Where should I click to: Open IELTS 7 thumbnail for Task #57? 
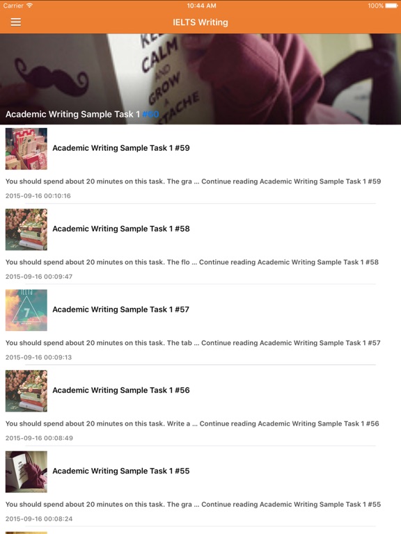(x=26, y=310)
